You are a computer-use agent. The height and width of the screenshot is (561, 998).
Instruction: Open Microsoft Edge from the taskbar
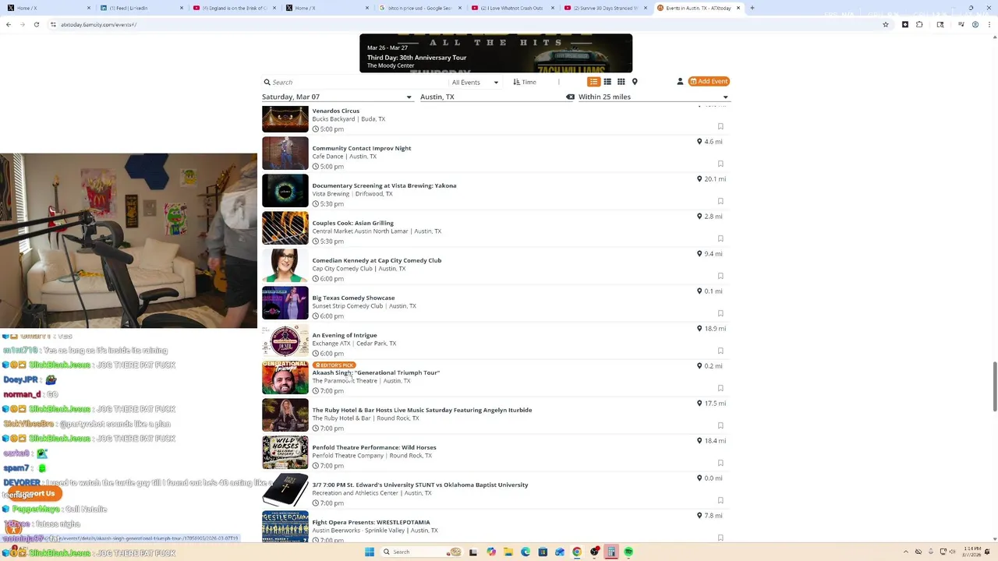[x=526, y=552]
